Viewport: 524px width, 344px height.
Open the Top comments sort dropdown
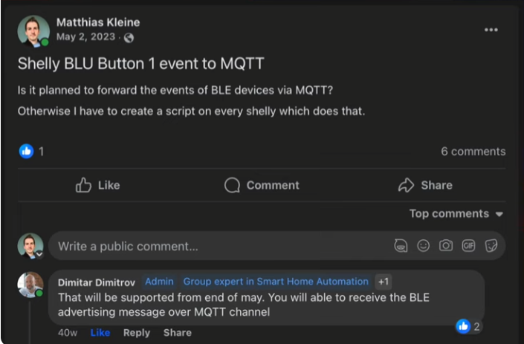[456, 214]
